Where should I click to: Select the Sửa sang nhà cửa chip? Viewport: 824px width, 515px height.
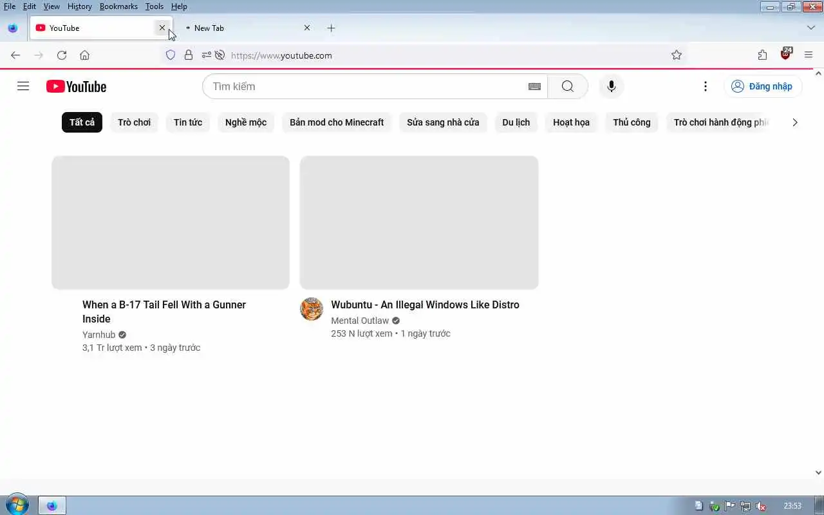coord(443,122)
